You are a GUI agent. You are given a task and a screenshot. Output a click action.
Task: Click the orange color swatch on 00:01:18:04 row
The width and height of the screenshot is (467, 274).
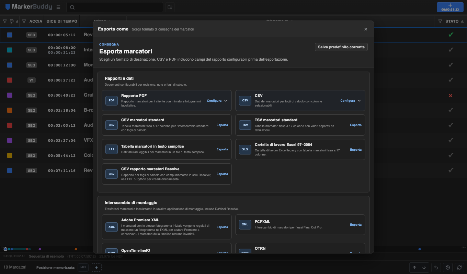click(x=10, y=110)
